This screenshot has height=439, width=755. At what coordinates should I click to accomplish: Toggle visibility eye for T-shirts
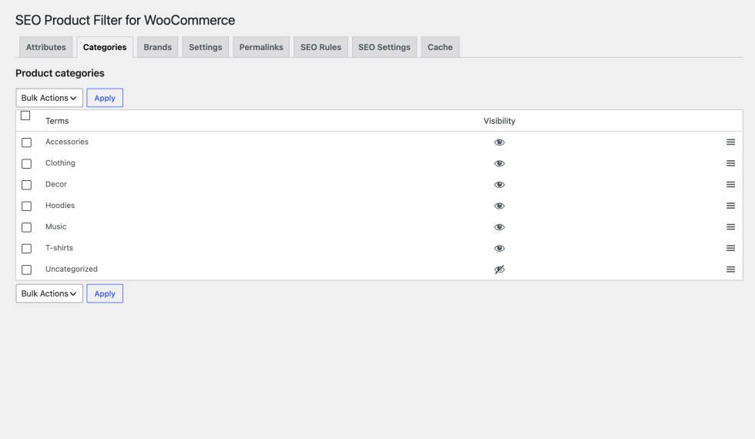click(499, 248)
